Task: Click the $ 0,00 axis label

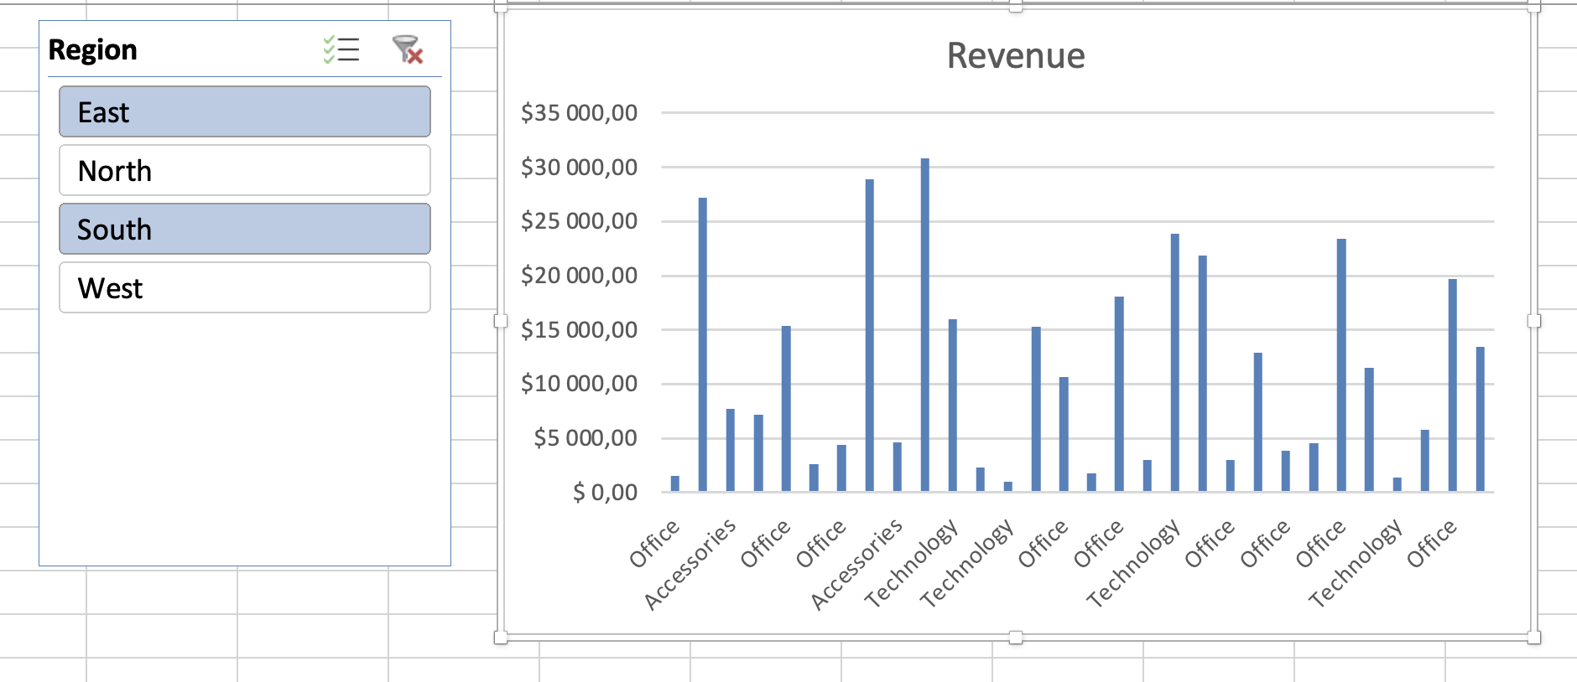Action: (605, 493)
